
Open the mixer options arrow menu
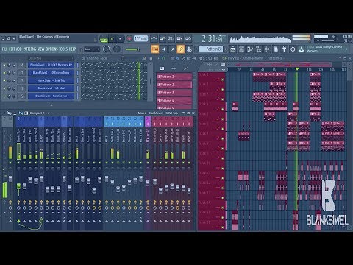point(4,113)
